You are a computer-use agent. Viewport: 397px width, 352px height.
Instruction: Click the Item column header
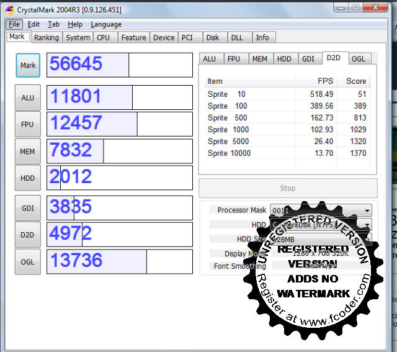[249, 81]
